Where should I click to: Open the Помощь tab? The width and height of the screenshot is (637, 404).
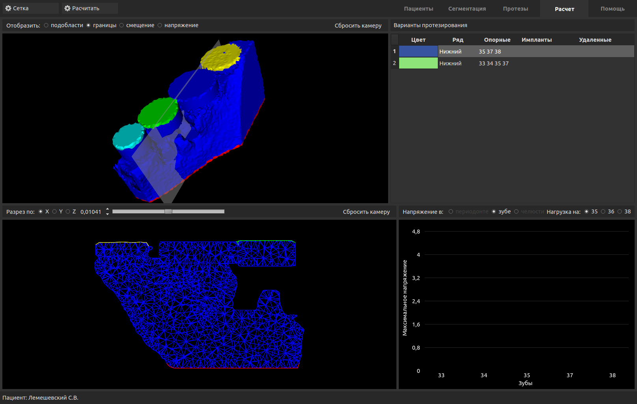coord(613,9)
